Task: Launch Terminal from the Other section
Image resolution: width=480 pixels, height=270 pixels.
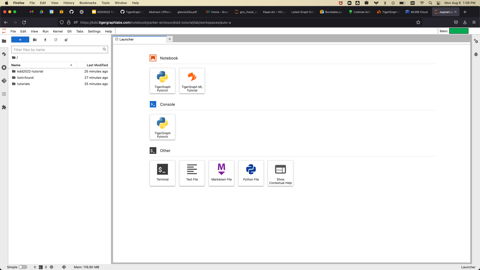Action: pos(162,173)
